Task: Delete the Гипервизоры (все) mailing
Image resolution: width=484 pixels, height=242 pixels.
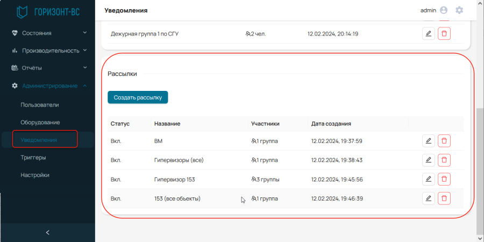Action: click(x=444, y=160)
